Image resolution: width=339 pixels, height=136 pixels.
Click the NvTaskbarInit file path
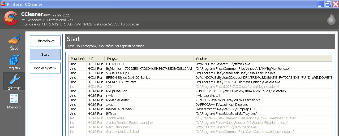tap(228, 100)
